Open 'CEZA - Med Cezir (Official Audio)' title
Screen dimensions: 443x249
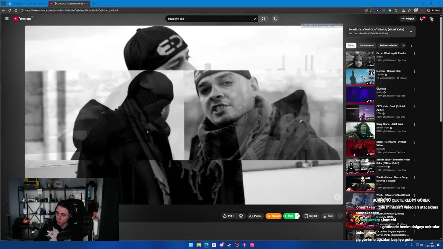[390, 108]
